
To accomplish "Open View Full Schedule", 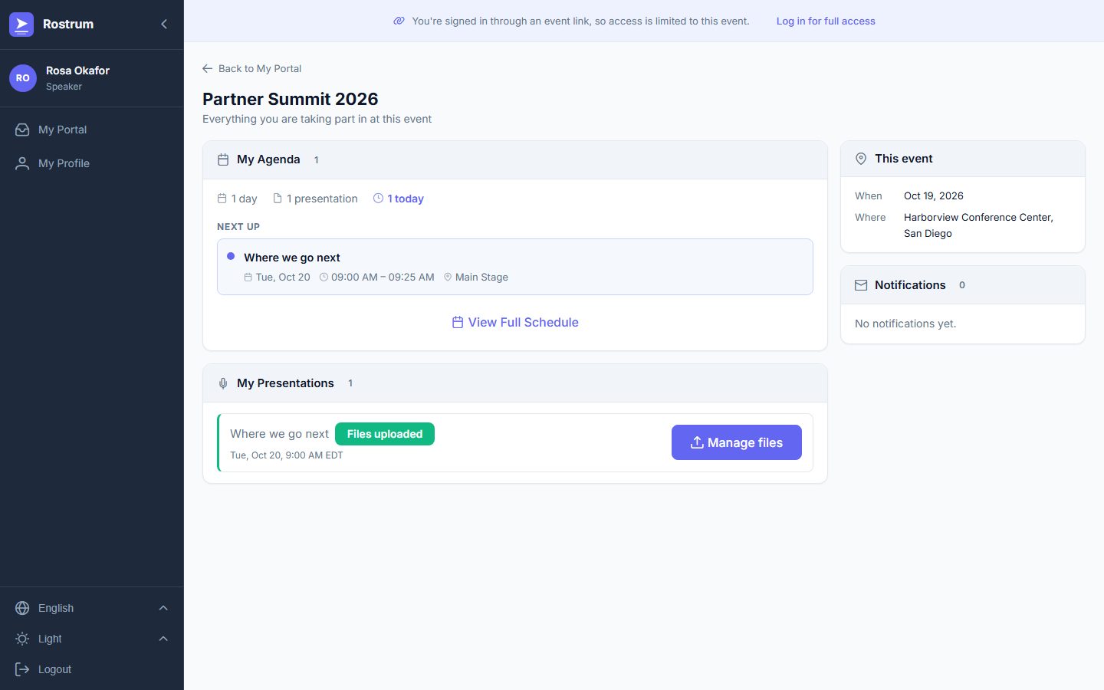I will pos(515,322).
